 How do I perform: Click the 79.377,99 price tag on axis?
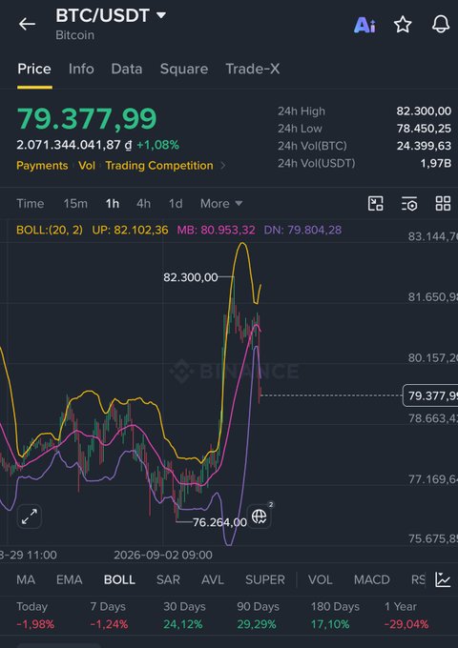[430, 395]
